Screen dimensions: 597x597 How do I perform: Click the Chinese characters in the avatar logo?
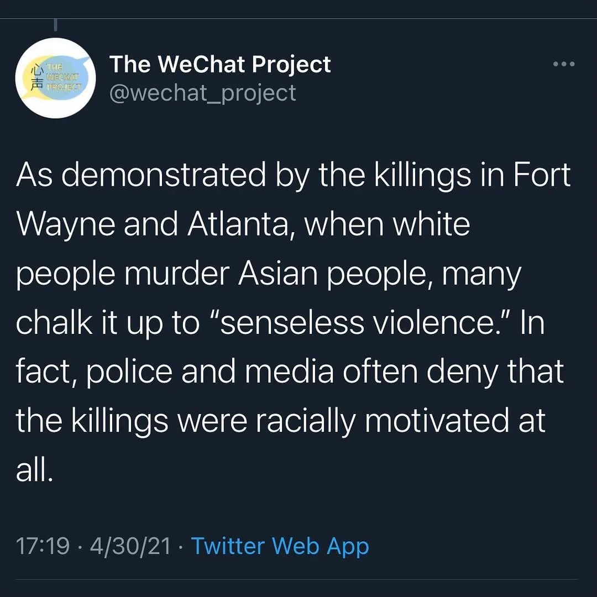tap(36, 78)
